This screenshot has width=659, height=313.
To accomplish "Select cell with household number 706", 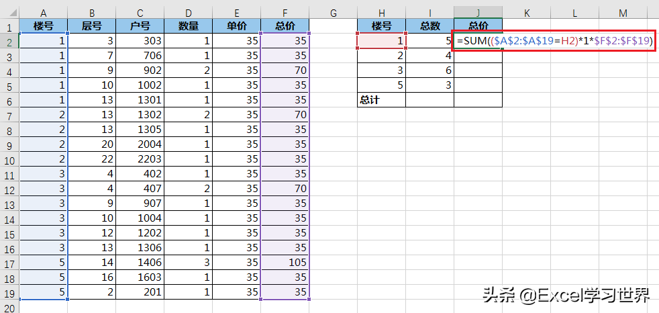I will [140, 56].
